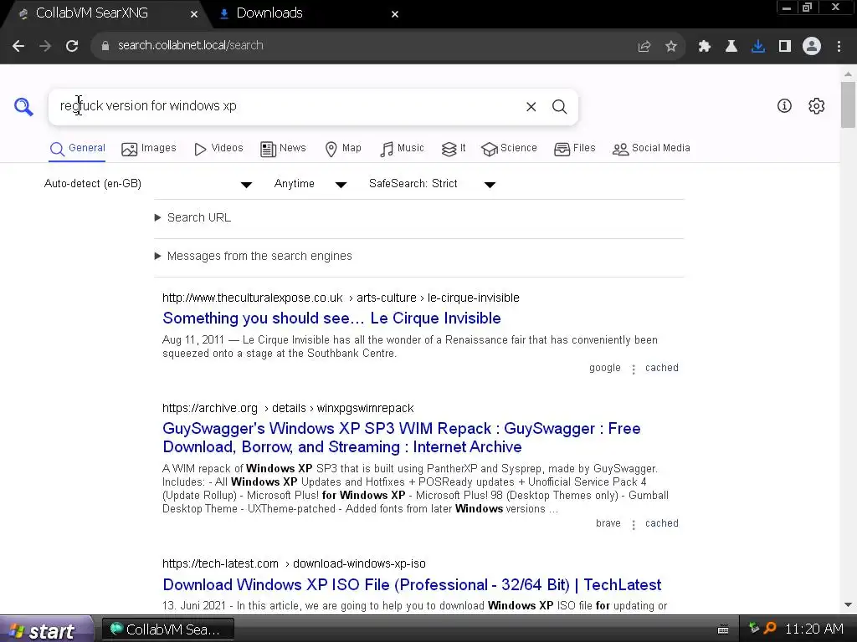Show downloads tray icon in toolbar
Viewport: 857px width, 642px height.
tap(758, 47)
